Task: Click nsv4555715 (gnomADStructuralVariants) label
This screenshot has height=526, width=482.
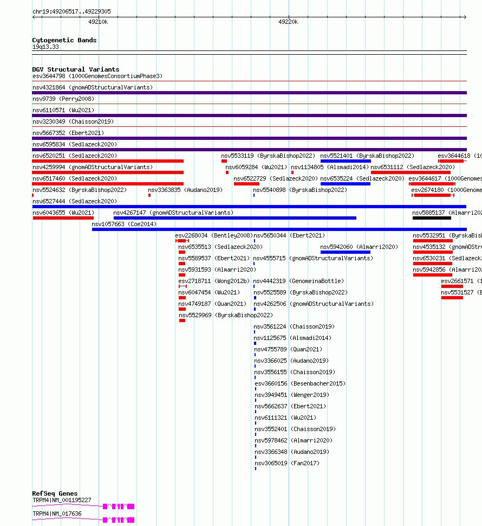Action: pos(313,259)
